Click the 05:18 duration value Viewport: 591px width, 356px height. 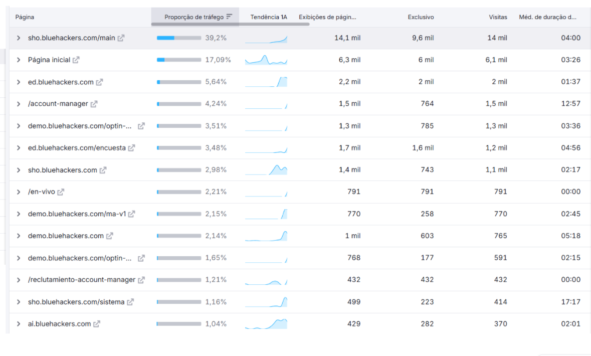(x=570, y=236)
